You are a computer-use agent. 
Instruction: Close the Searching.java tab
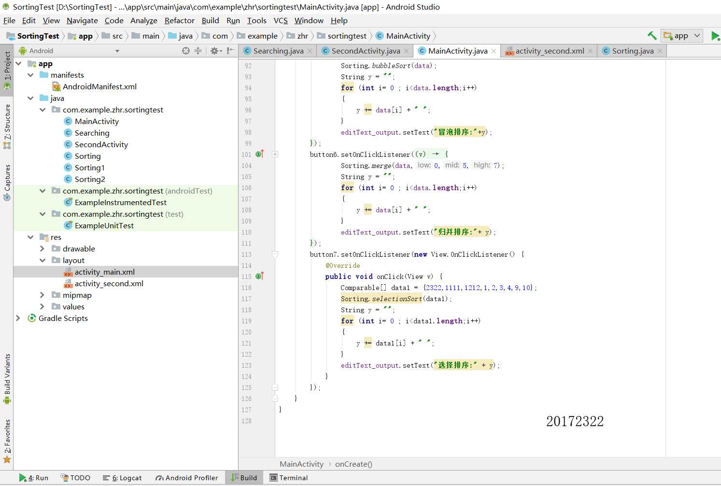(310, 51)
